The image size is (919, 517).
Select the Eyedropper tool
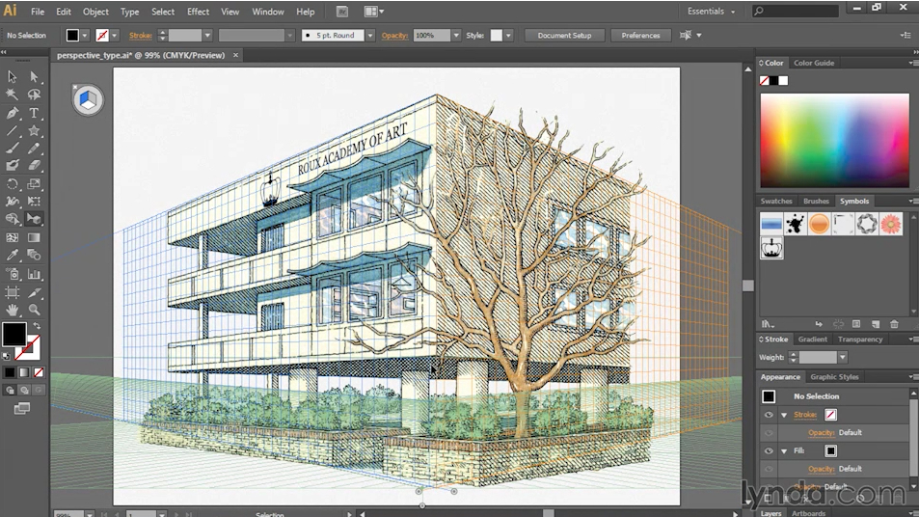click(12, 255)
